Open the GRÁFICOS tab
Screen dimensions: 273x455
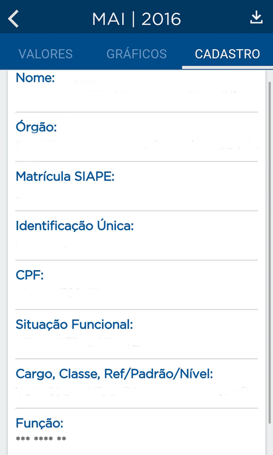coord(136,54)
